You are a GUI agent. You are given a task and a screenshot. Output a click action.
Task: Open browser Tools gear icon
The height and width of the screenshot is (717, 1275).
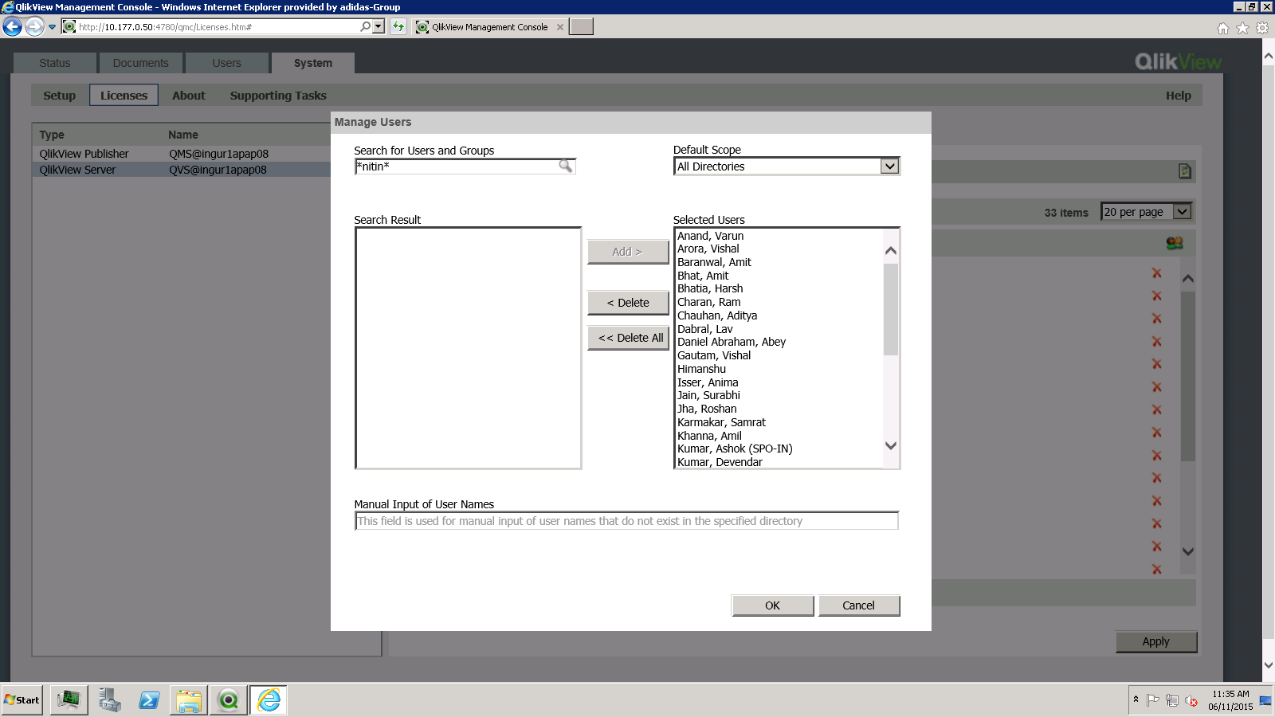point(1262,28)
